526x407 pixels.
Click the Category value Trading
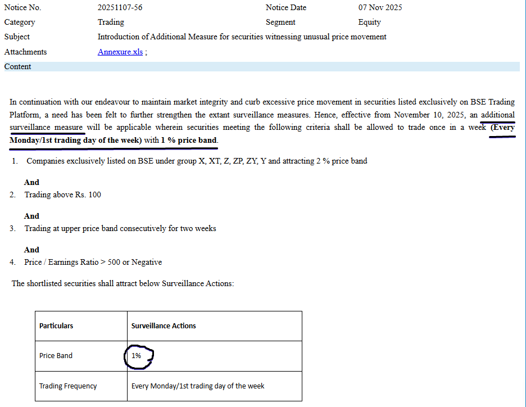click(111, 22)
